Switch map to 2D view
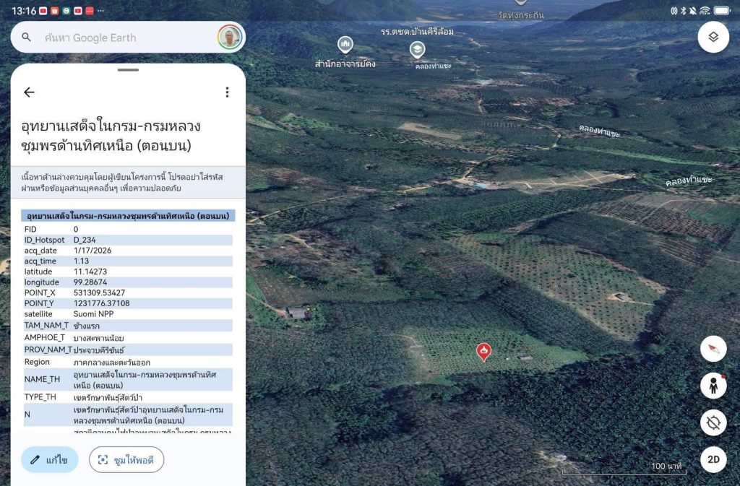 713,459
